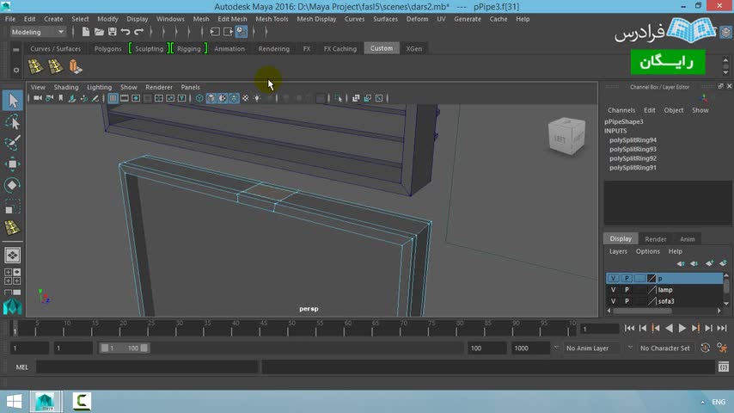Choose the Paint Selection tool
This screenshot has height=413, width=734.
pos(13,143)
